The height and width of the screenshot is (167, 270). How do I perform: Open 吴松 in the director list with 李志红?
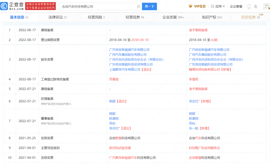(112, 123)
